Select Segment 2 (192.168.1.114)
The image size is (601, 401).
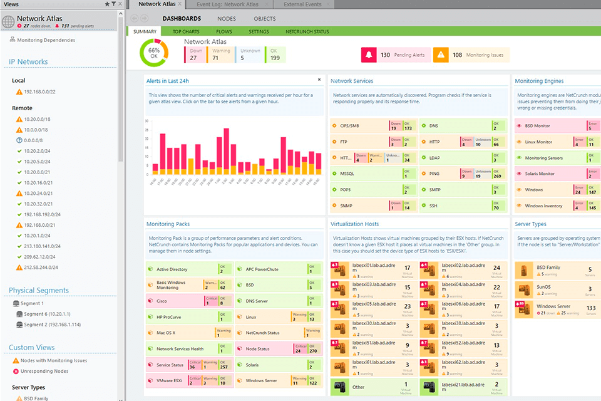click(52, 325)
